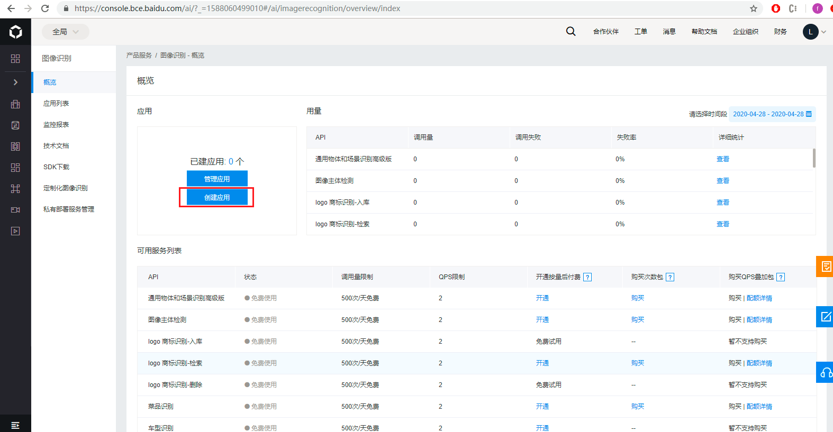Screen dimensions: 833x432
Task: Click the browser forward arrow
Action: coord(28,8)
